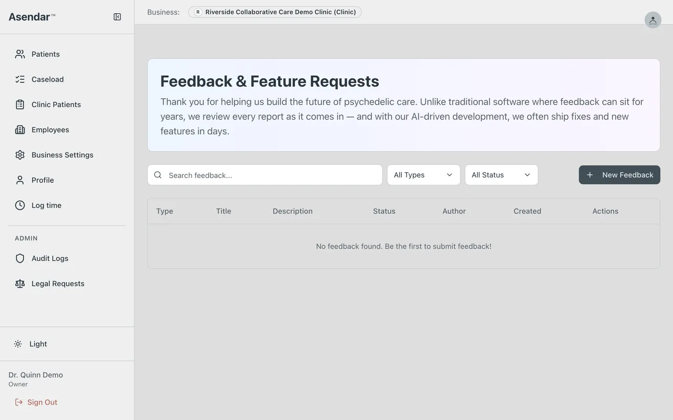The width and height of the screenshot is (673, 420).
Task: Click the Dr. Quinn Demo user name
Action: pos(36,375)
